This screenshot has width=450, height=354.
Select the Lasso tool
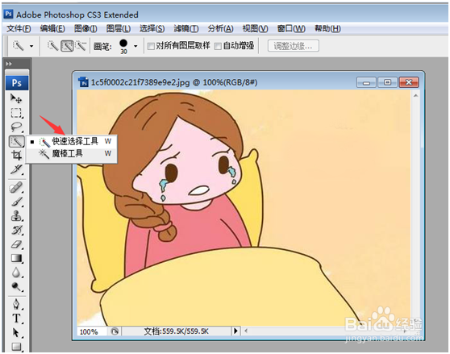tap(16, 127)
